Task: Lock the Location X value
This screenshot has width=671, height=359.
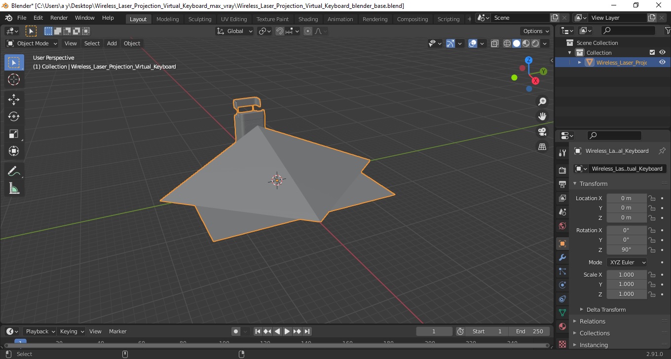Action: coord(652,198)
